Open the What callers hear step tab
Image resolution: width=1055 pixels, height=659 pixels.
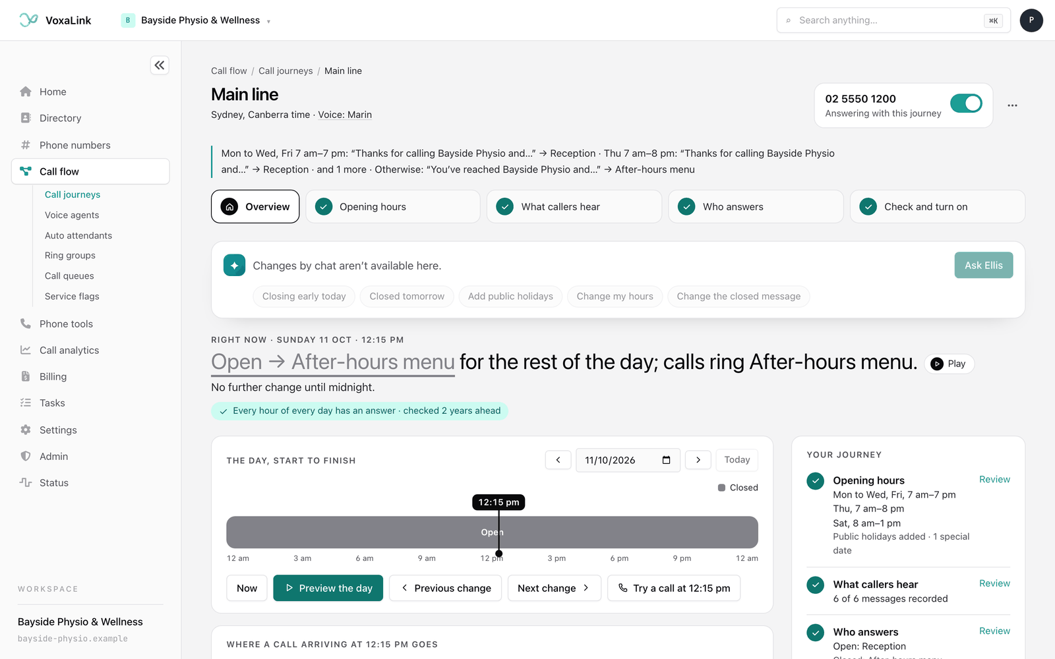(574, 207)
